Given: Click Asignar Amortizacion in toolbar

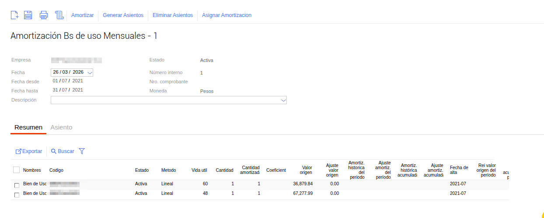Looking at the screenshot, I should (227, 15).
